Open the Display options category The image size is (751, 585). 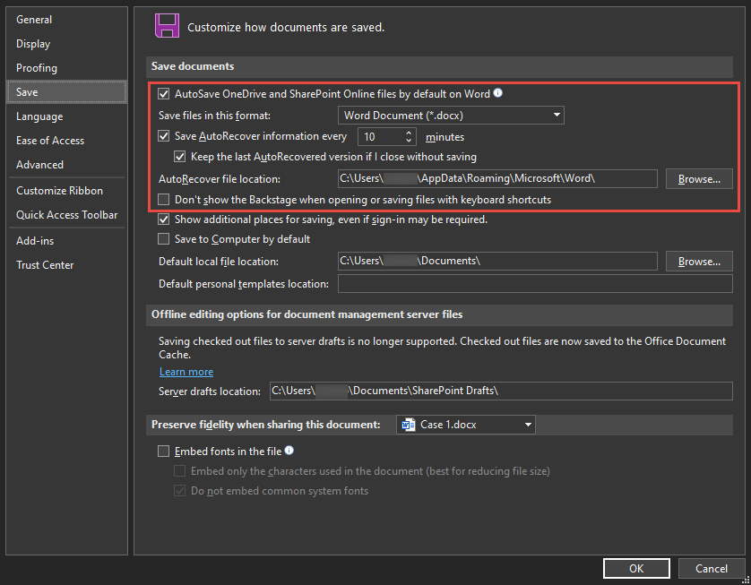(67, 44)
